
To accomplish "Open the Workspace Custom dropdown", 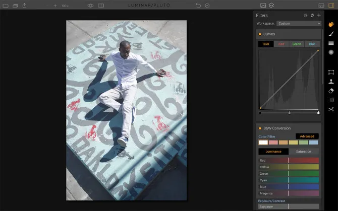I will tap(299, 24).
